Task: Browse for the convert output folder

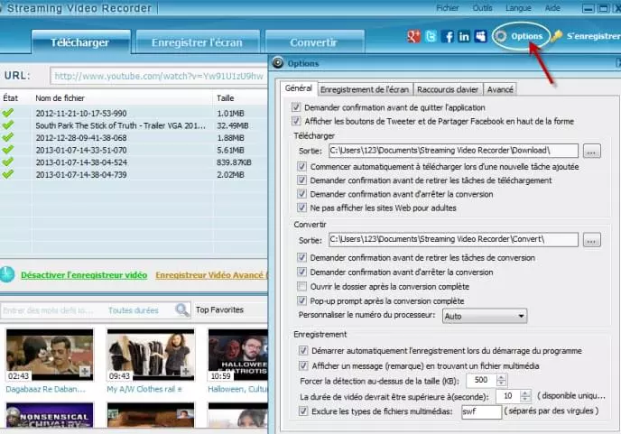Action: pos(592,240)
